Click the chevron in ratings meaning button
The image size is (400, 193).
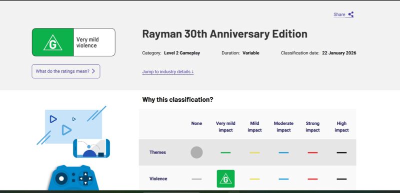[93, 71]
